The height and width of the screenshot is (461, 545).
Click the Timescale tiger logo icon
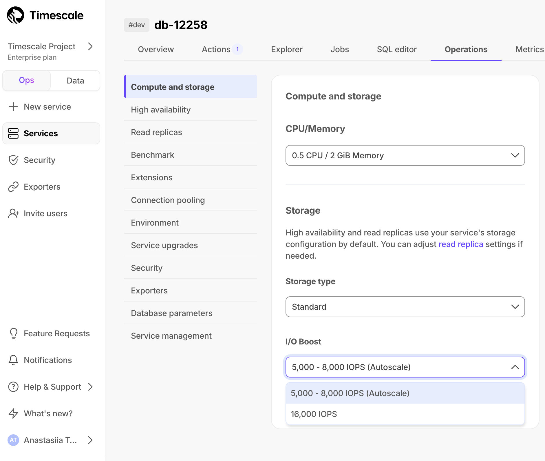16,15
